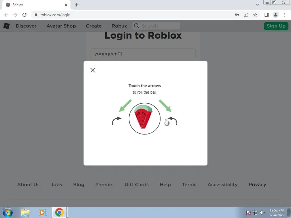This screenshot has width=291, height=218.
Task: Open a new browser tab
Action: pyautogui.click(x=77, y=5)
